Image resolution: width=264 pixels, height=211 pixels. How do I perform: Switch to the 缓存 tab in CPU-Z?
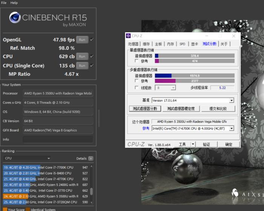click(x=146, y=44)
